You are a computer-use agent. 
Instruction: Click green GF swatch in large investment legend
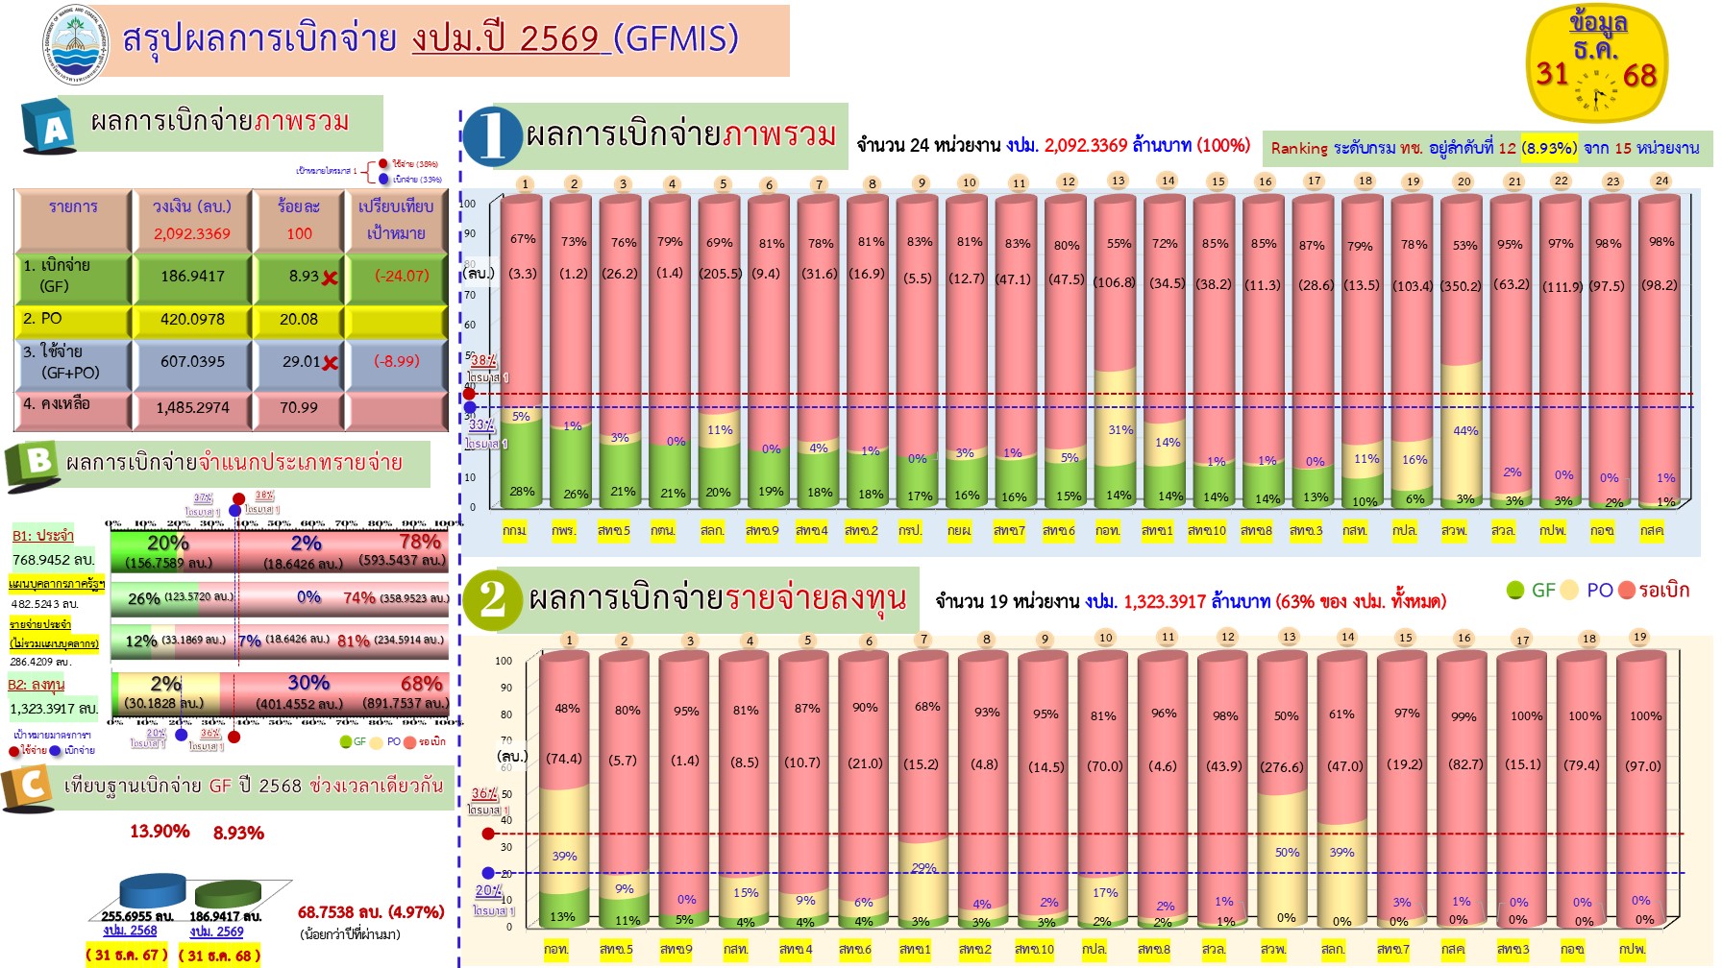pos(1515,590)
